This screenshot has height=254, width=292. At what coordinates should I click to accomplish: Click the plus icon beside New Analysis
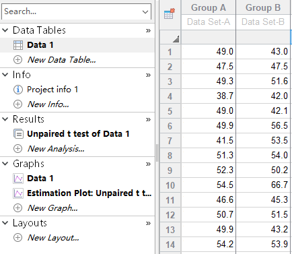(x=18, y=149)
